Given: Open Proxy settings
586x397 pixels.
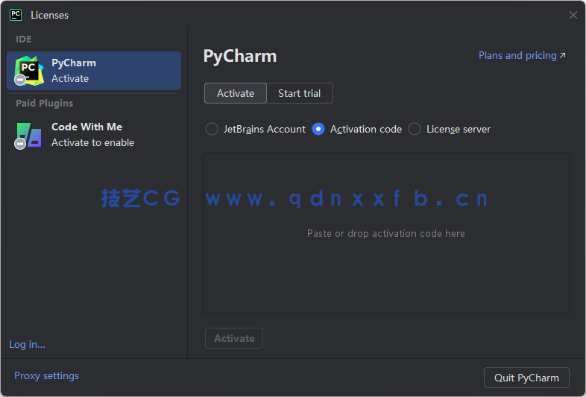Looking at the screenshot, I should pos(46,375).
